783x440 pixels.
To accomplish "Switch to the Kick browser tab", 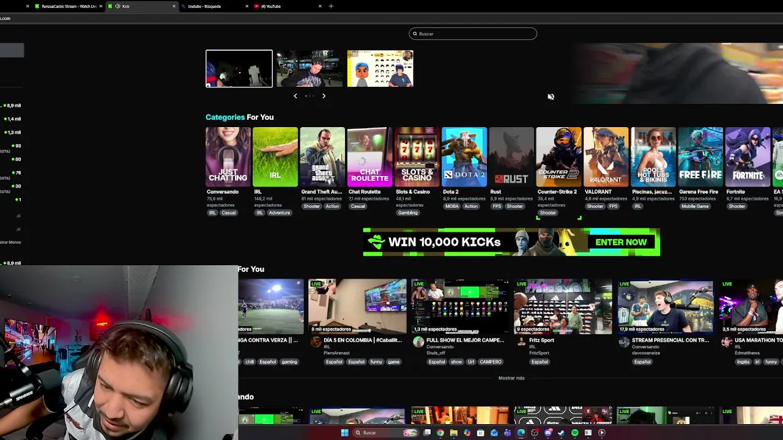I will click(141, 6).
